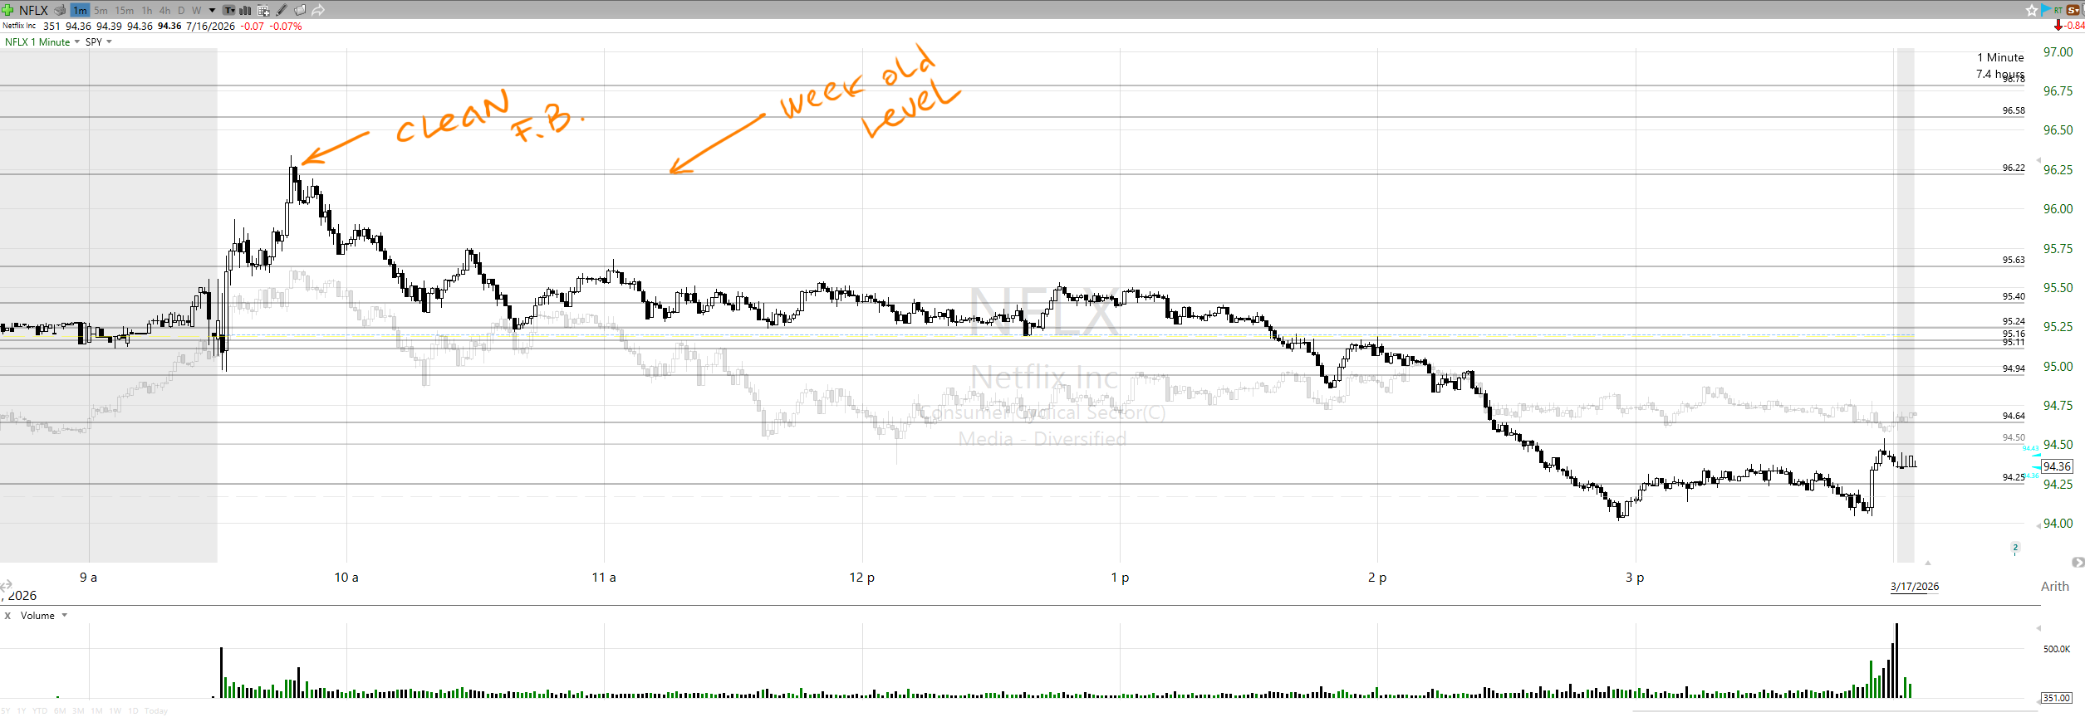Toggle Arith scale mode
2085x717 pixels.
(x=2054, y=586)
